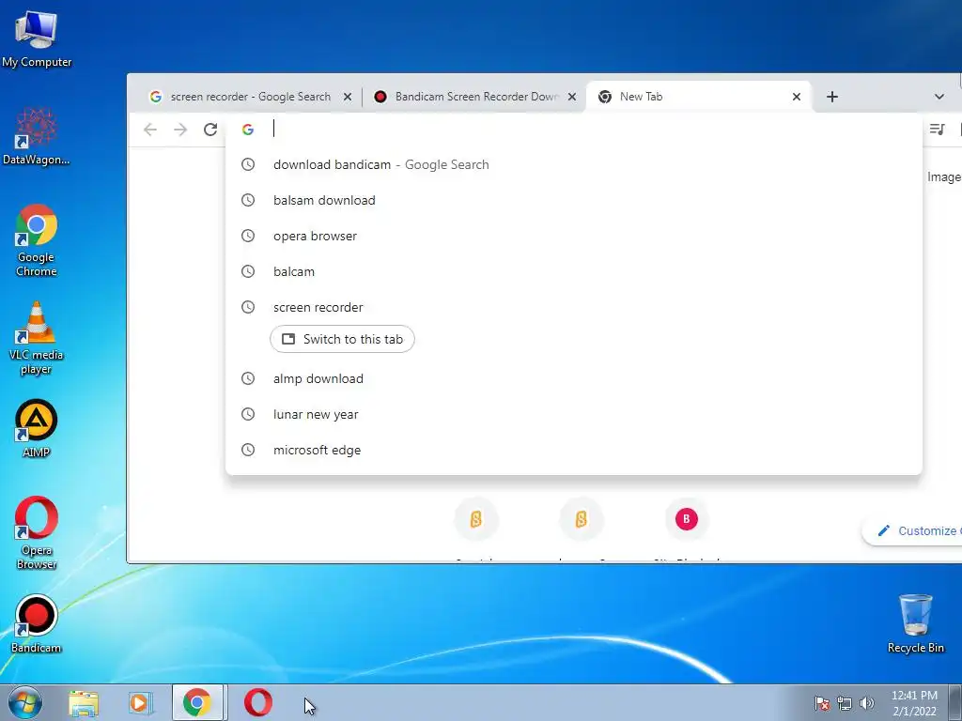Open a new tab with plus button
962x721 pixels.
pyautogui.click(x=832, y=97)
